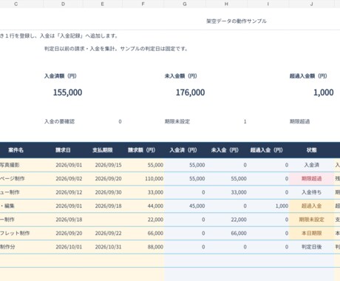Select the count 0 beside 入金の要確認

pos(120,121)
